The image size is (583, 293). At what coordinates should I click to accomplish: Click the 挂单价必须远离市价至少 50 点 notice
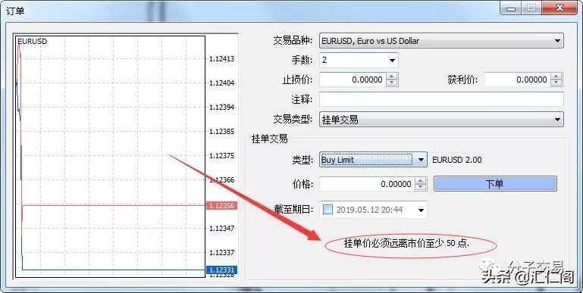pos(407,243)
